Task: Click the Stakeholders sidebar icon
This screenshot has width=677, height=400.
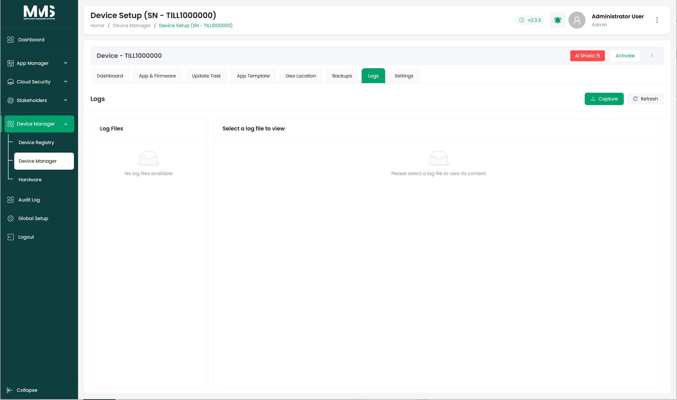Action: tap(11, 100)
